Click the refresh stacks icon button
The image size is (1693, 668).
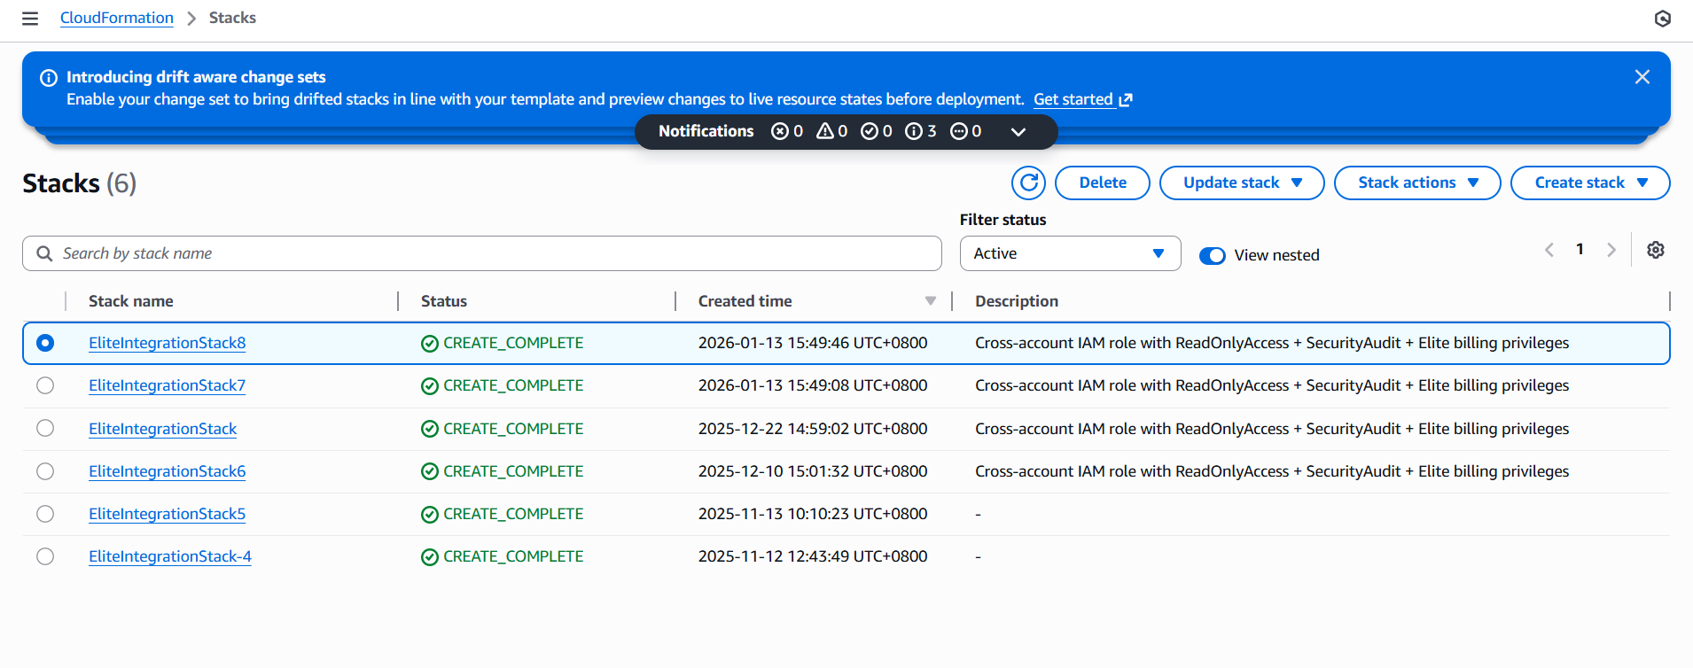(1028, 183)
